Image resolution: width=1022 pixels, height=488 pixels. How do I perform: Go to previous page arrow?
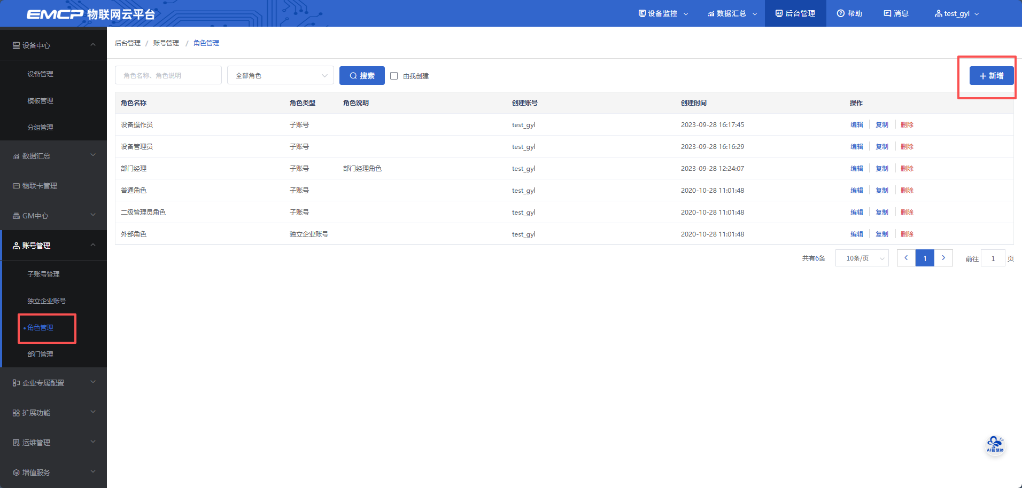[x=906, y=258]
